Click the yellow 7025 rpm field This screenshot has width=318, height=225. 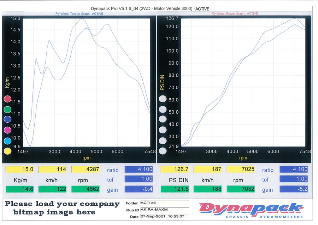[x=241, y=169]
